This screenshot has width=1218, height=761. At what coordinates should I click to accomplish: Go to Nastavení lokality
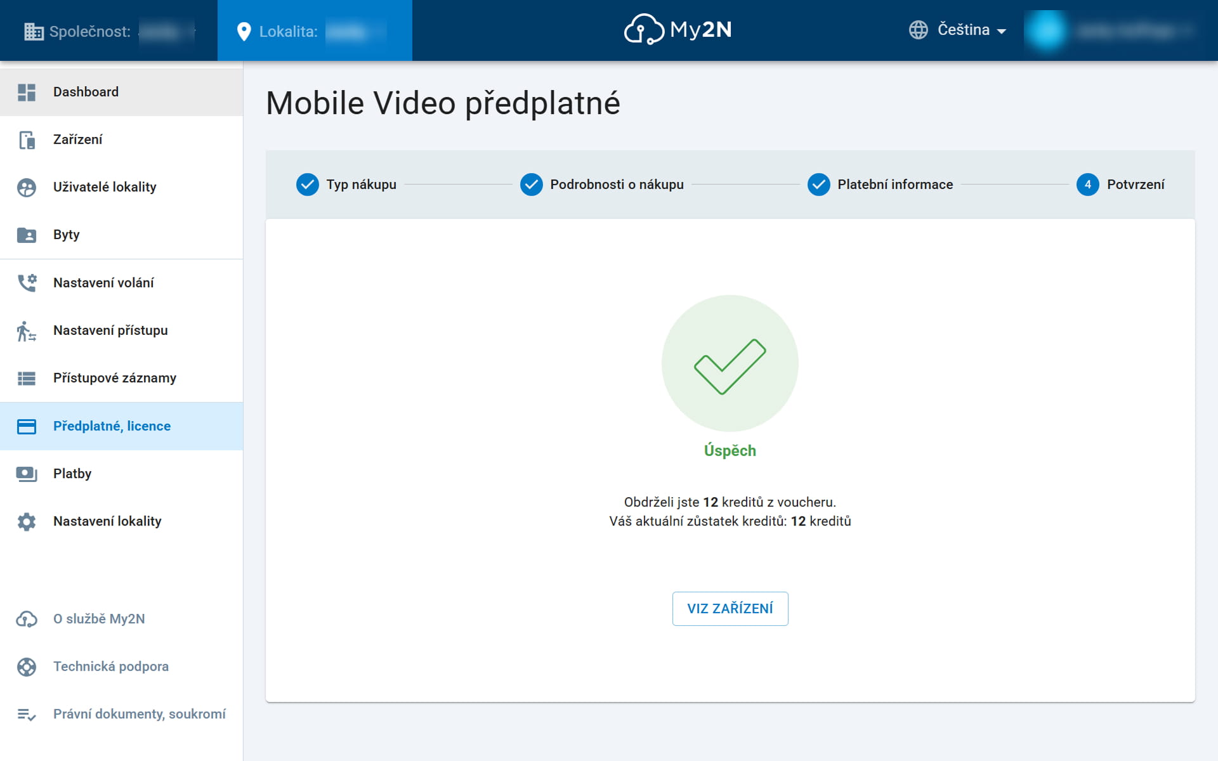[121, 521]
